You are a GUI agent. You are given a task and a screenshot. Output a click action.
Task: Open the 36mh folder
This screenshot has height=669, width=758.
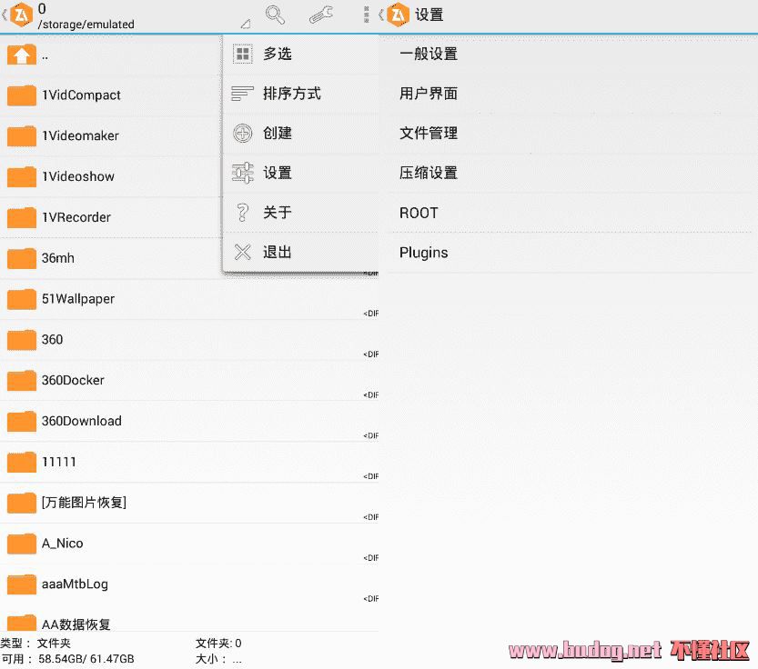[x=111, y=258]
